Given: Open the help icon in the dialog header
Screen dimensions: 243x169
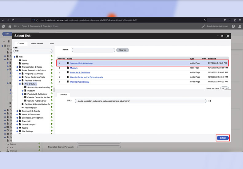Looking at the screenshot, I should (x=217, y=36).
